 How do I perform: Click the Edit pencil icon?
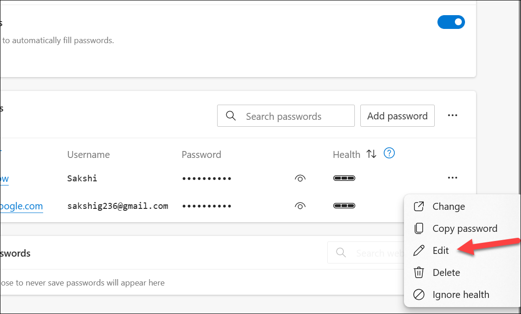pos(419,251)
